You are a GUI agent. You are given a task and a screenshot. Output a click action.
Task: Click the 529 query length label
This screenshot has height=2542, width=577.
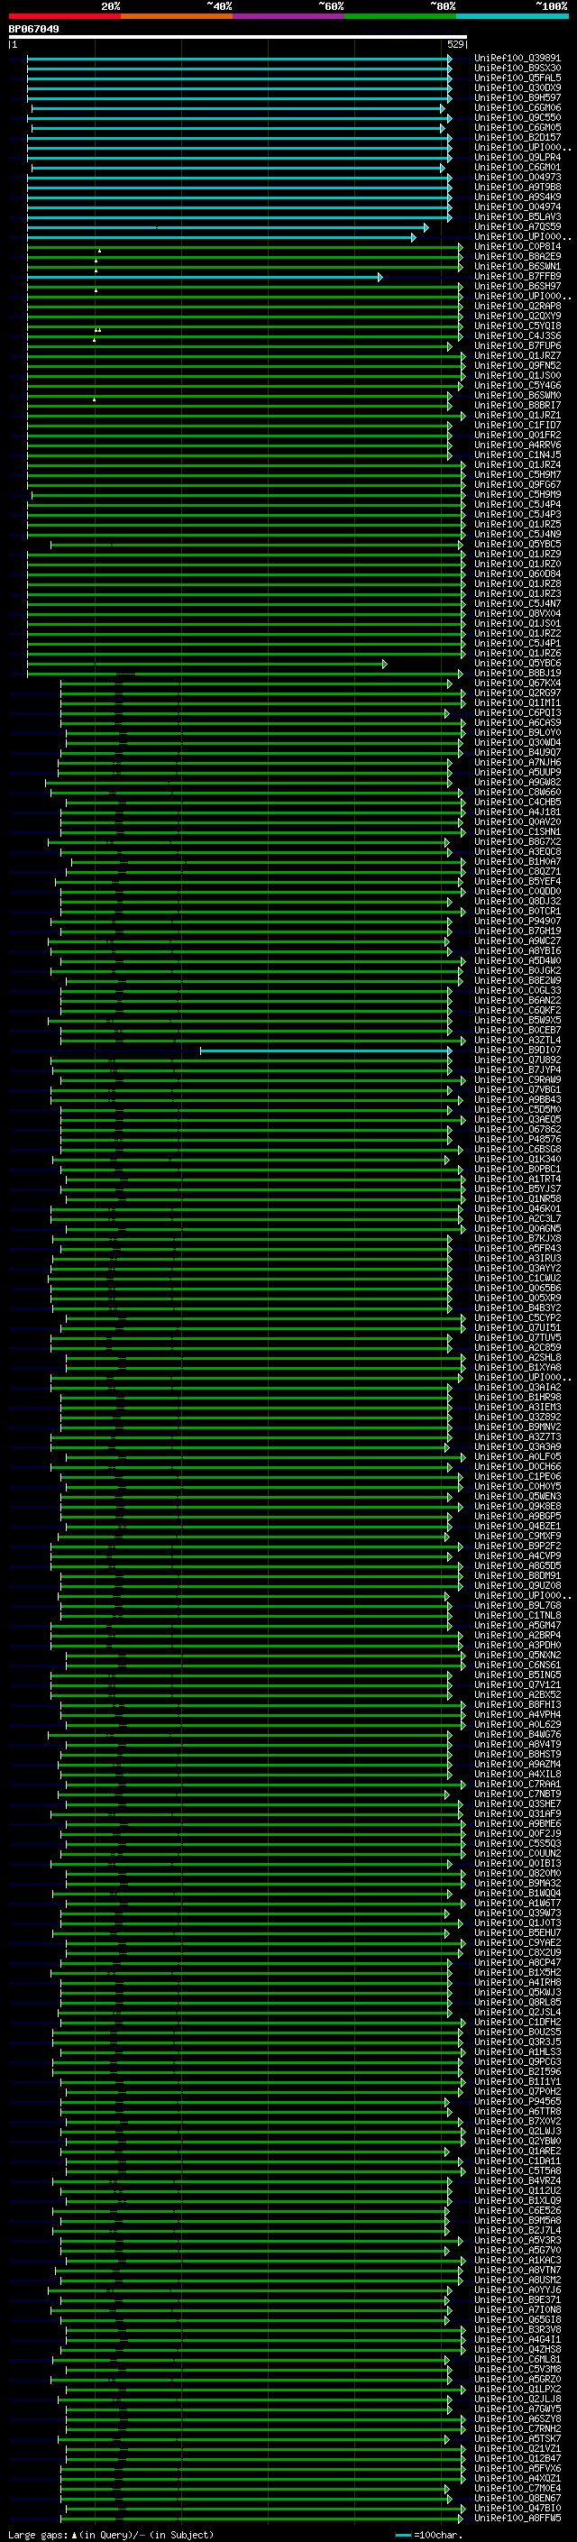tap(454, 44)
